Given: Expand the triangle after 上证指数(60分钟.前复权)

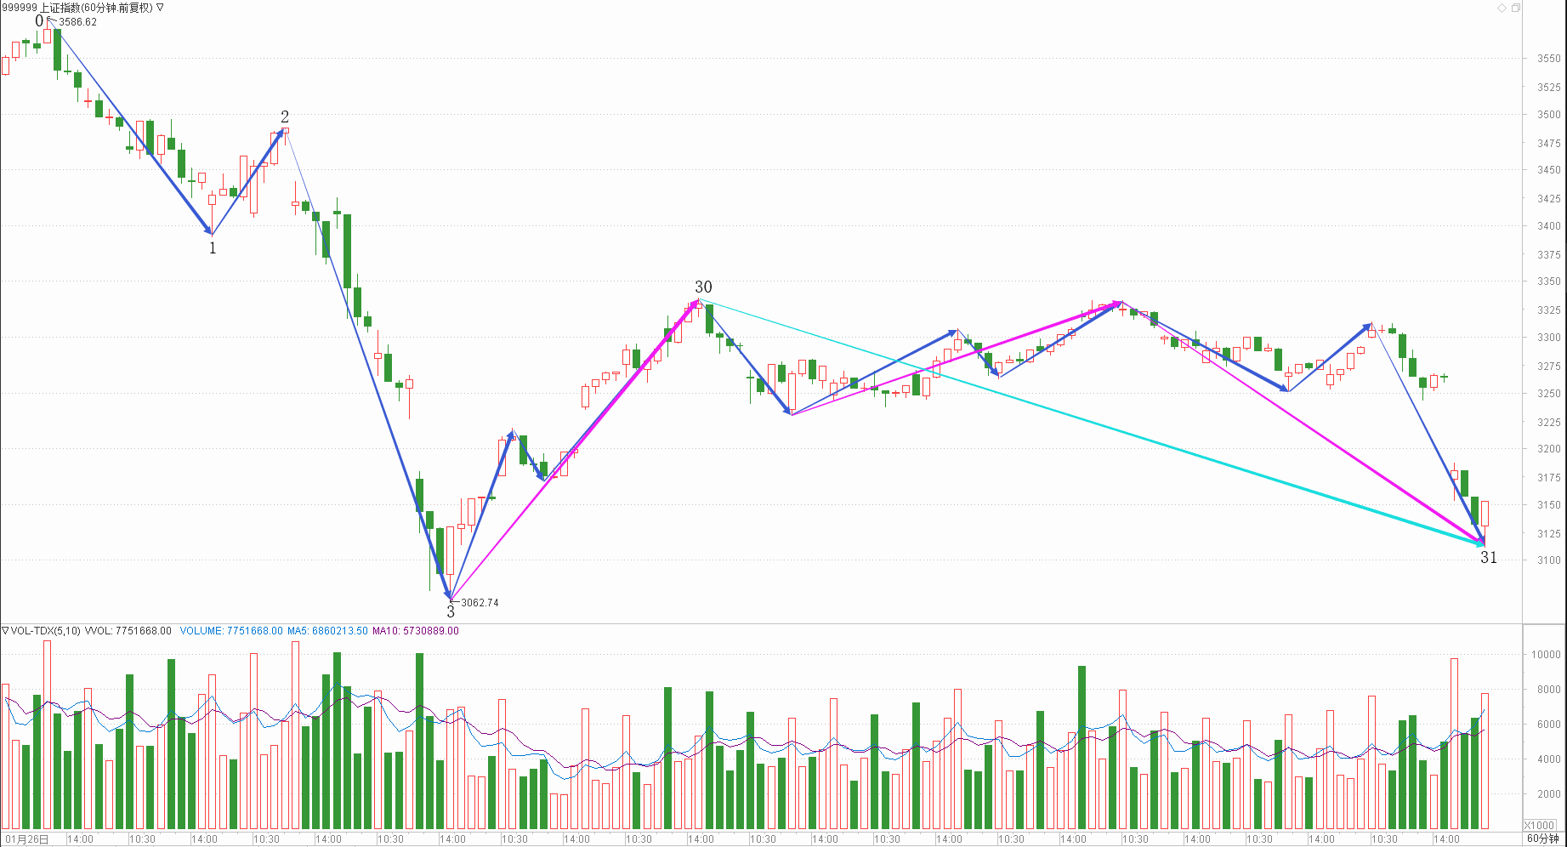Looking at the screenshot, I should [x=160, y=8].
